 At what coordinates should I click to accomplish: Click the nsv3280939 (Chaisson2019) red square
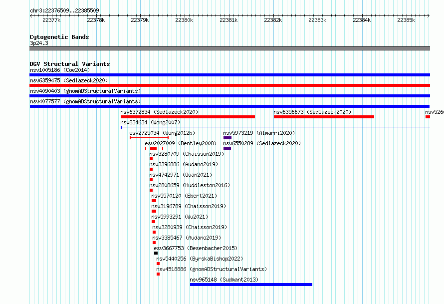click(154, 232)
